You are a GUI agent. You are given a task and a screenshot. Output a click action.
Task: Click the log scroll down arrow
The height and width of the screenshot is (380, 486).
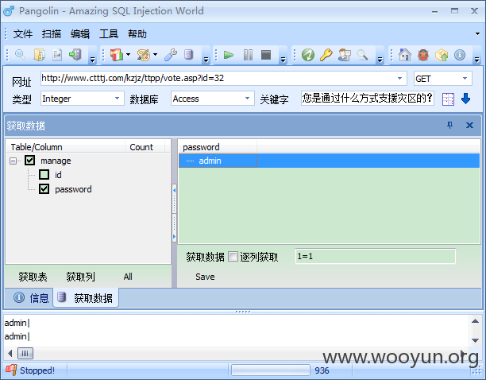[475, 340]
